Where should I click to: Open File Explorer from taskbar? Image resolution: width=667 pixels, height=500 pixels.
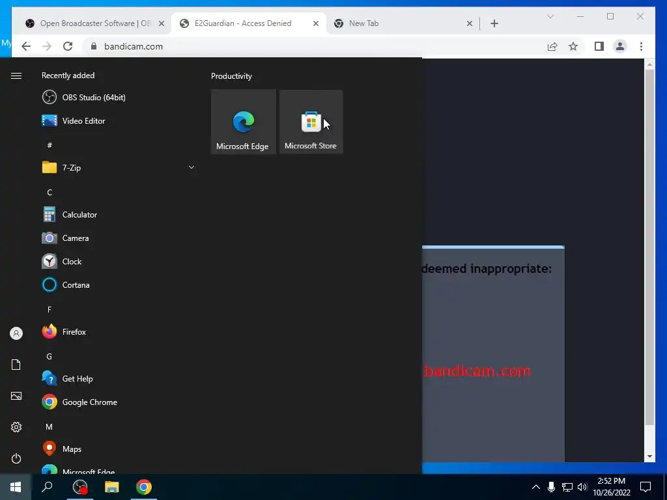[x=112, y=487]
